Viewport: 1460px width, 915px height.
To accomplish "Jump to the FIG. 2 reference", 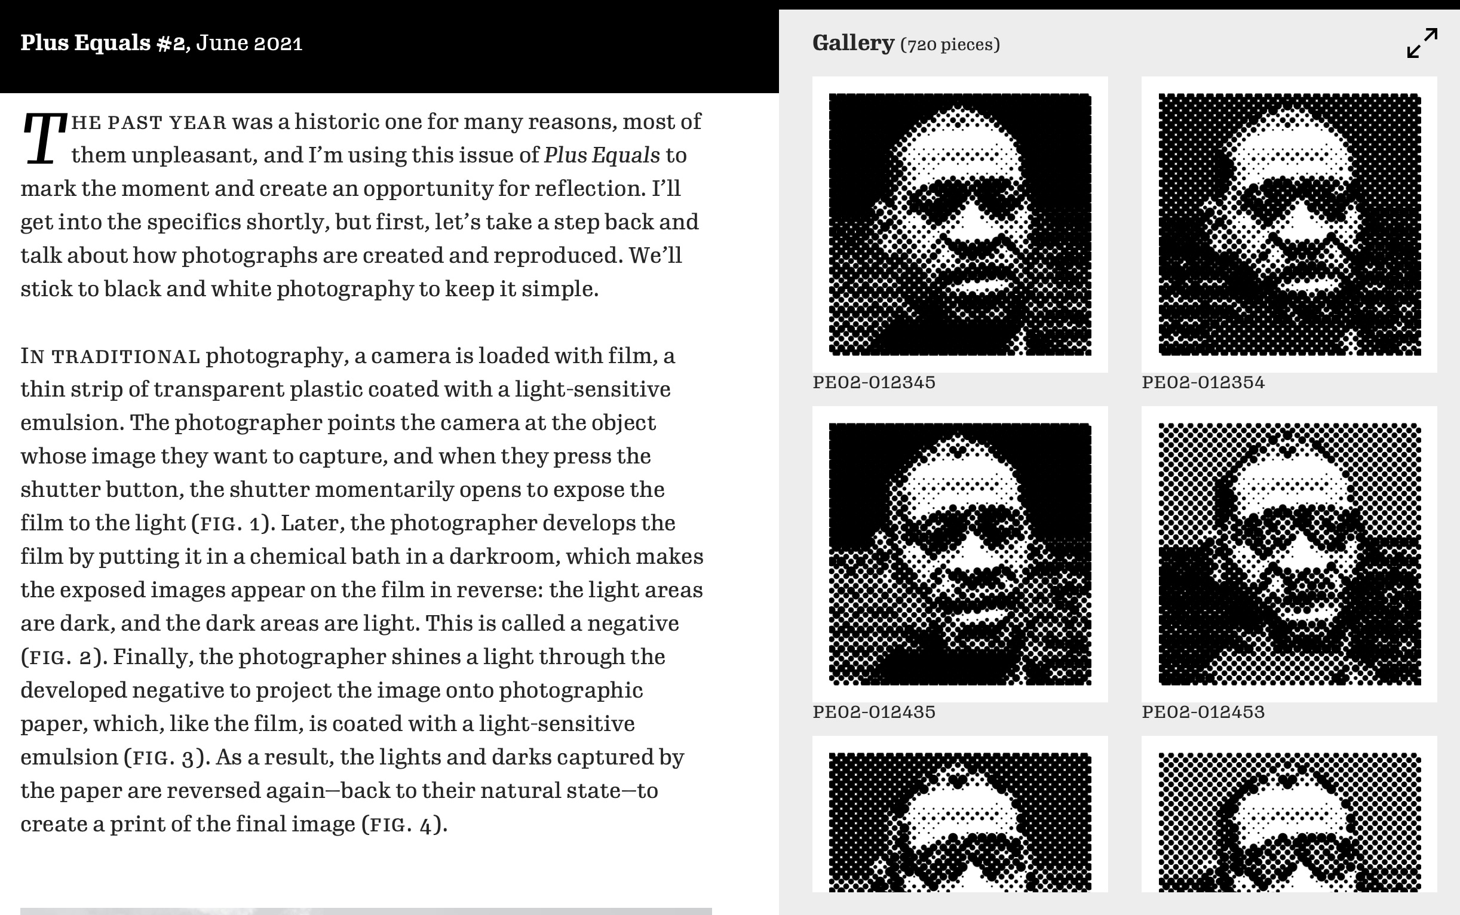I will (x=60, y=657).
